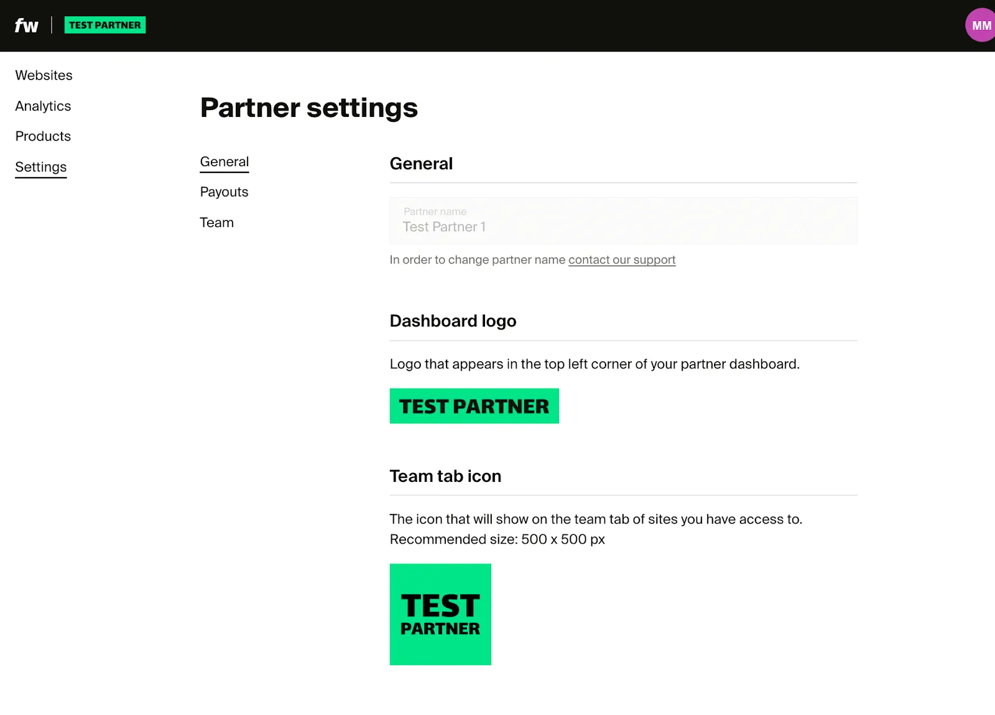Screen dimensions: 995x715
Task: Click the TEST PARTNER badge in top bar
Action: coord(105,25)
